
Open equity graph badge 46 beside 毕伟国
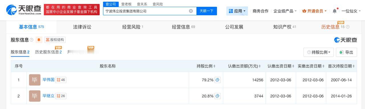pos(61,80)
